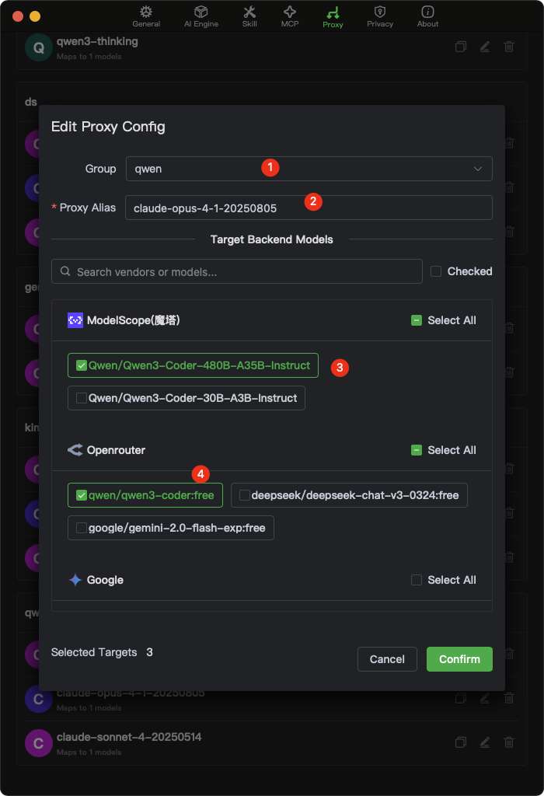Open the Group dropdown
Screen dimensions: 544x796
click(x=308, y=168)
